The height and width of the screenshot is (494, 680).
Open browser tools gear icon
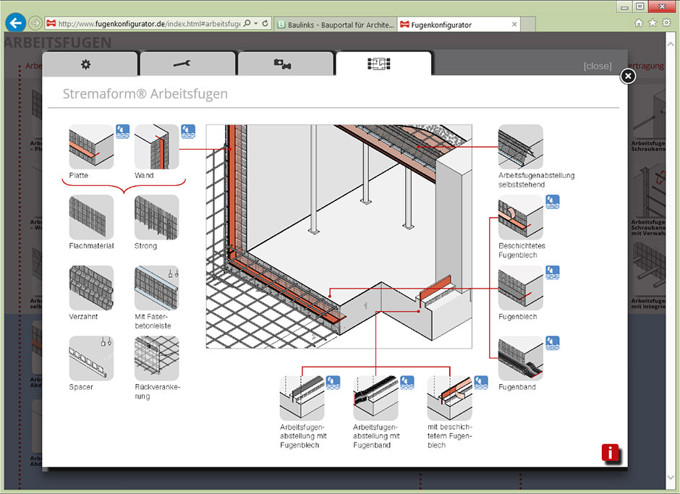666,23
